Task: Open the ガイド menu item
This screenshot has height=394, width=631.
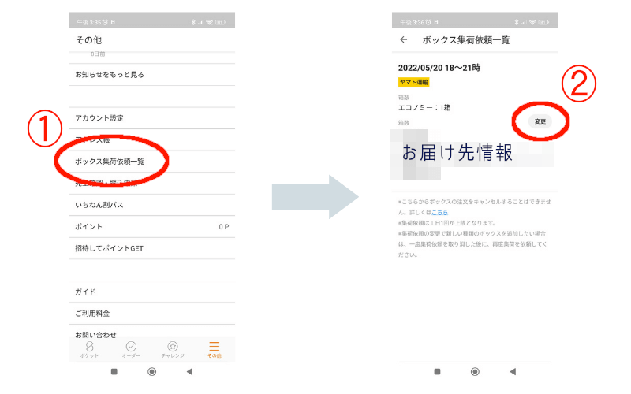Action: pos(85,292)
